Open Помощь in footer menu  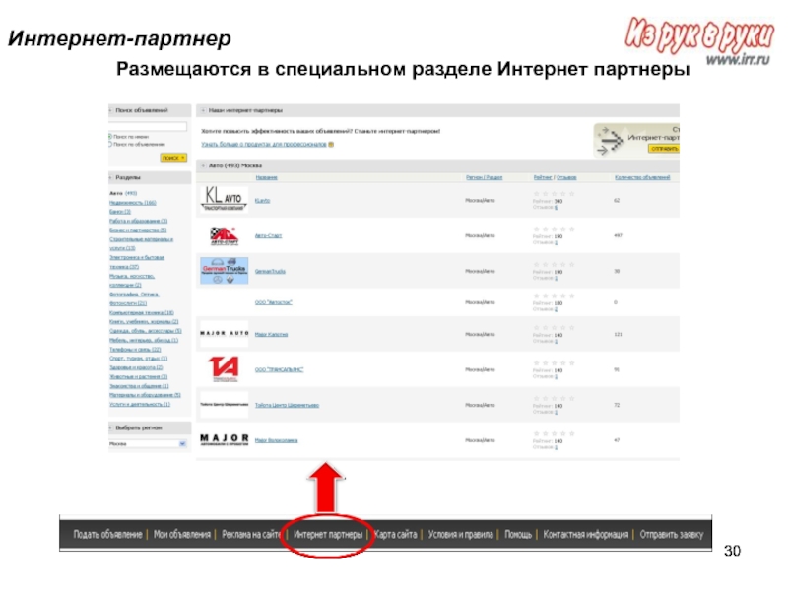tap(518, 534)
